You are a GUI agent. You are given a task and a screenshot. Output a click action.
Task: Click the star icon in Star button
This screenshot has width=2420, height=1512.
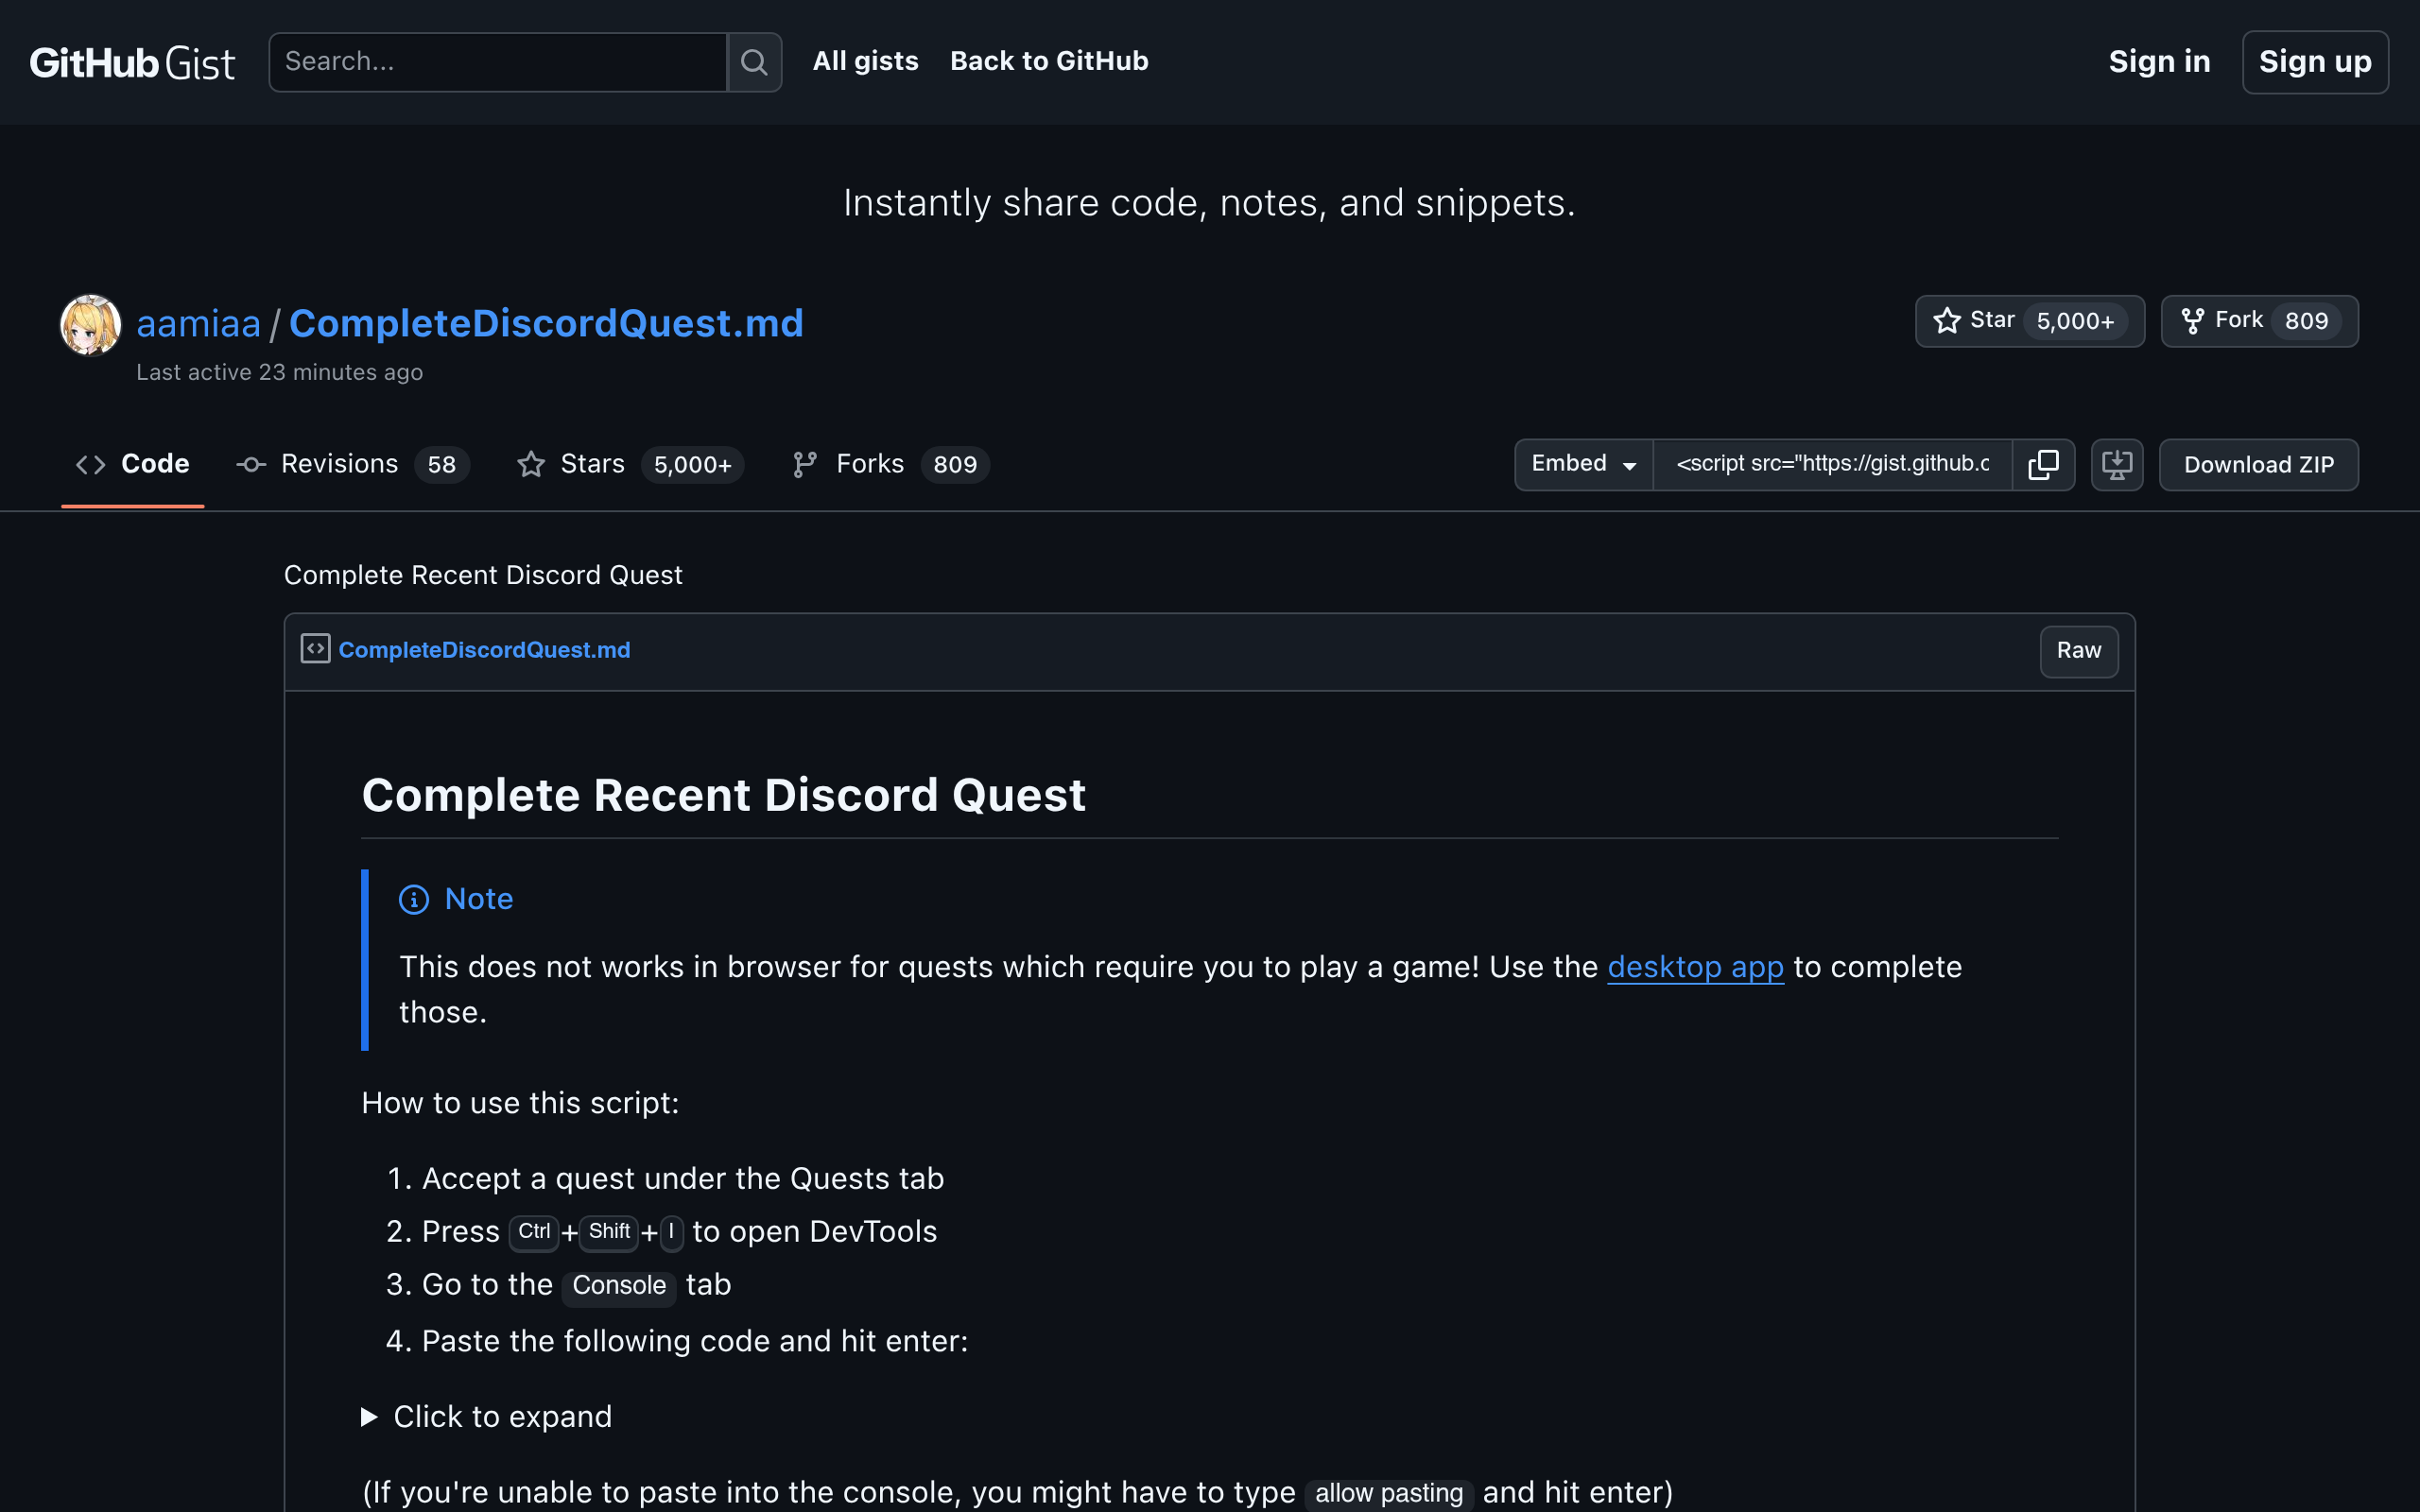point(1946,320)
